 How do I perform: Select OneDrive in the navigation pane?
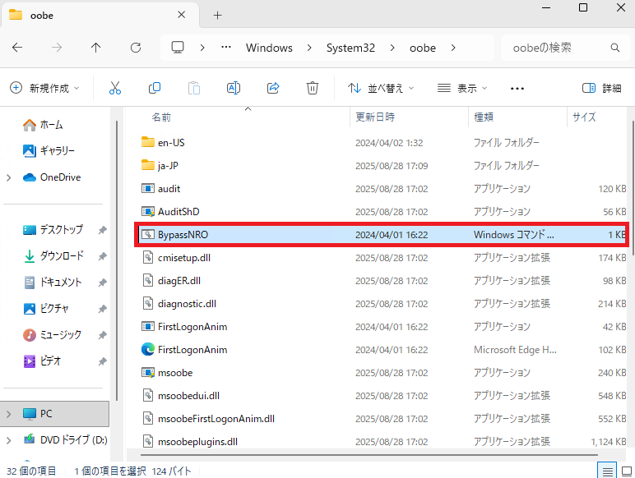(52, 177)
